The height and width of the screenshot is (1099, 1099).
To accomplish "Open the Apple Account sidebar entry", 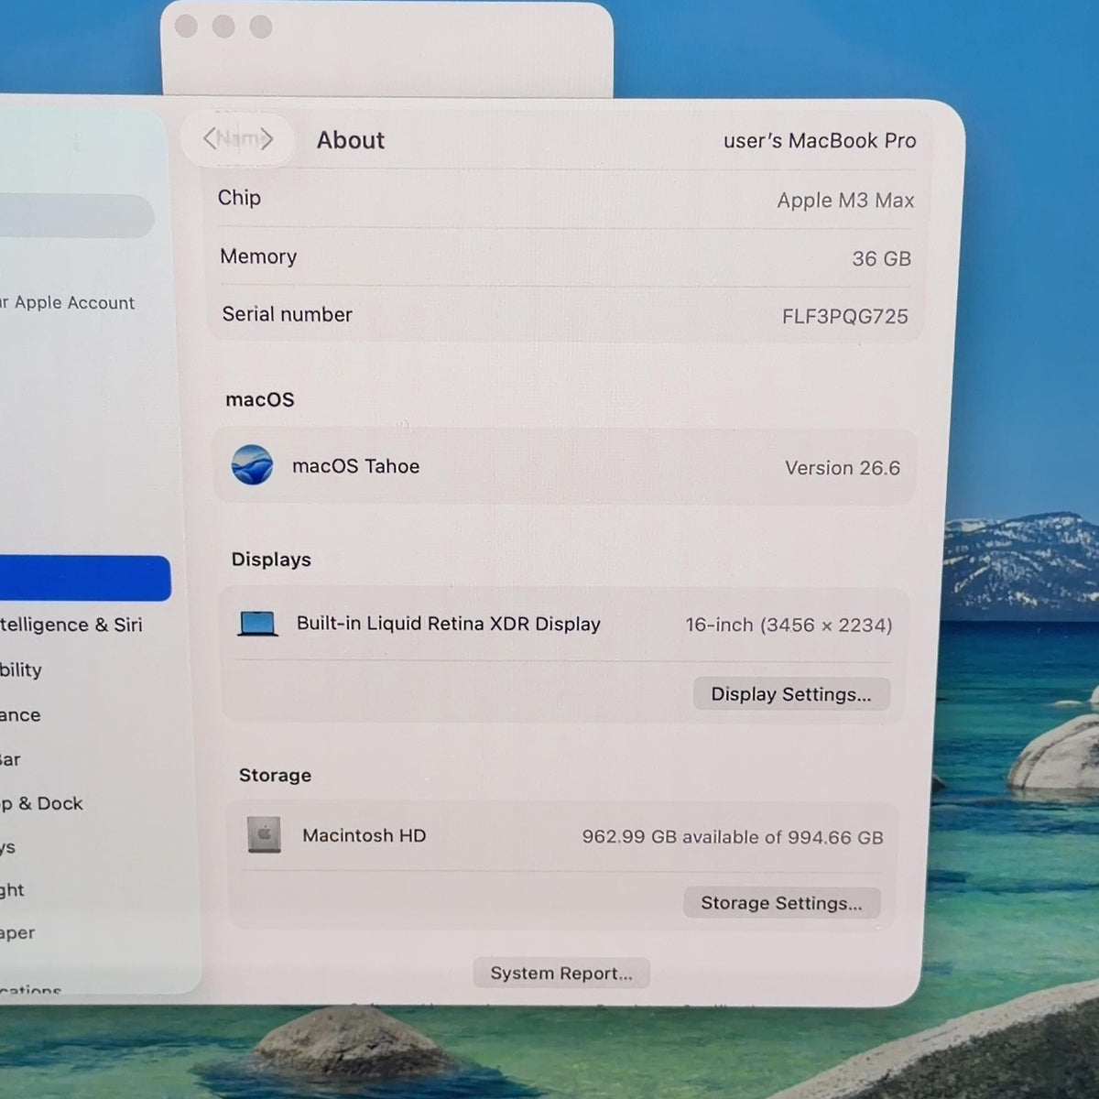I will [x=68, y=303].
